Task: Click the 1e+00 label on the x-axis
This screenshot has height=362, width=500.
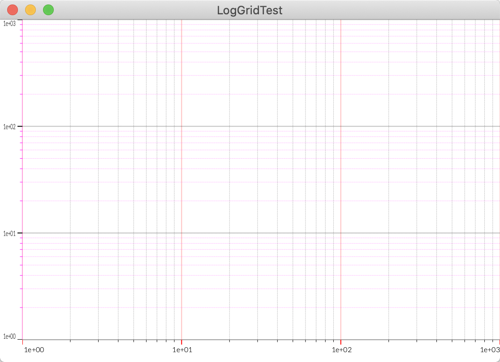Action: (34, 350)
